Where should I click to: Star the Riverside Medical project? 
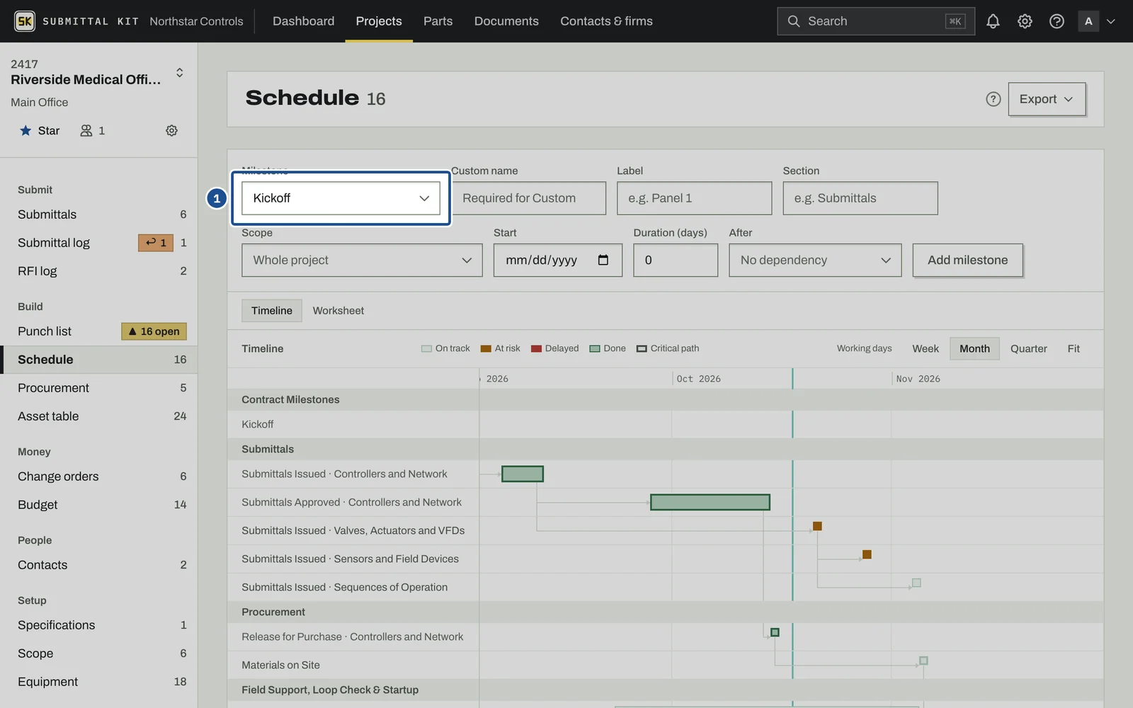(x=40, y=130)
